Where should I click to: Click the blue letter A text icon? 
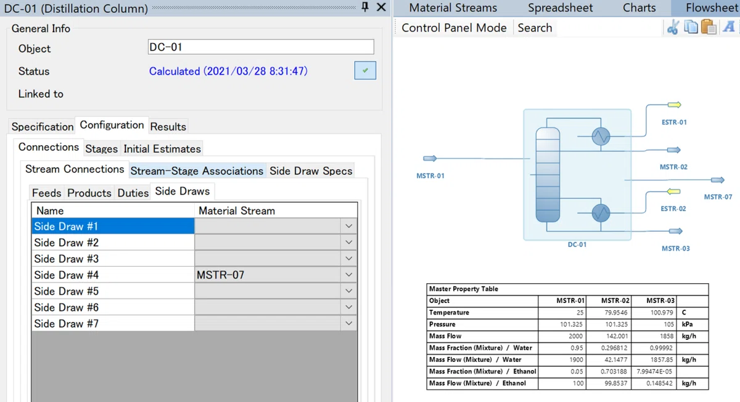728,28
